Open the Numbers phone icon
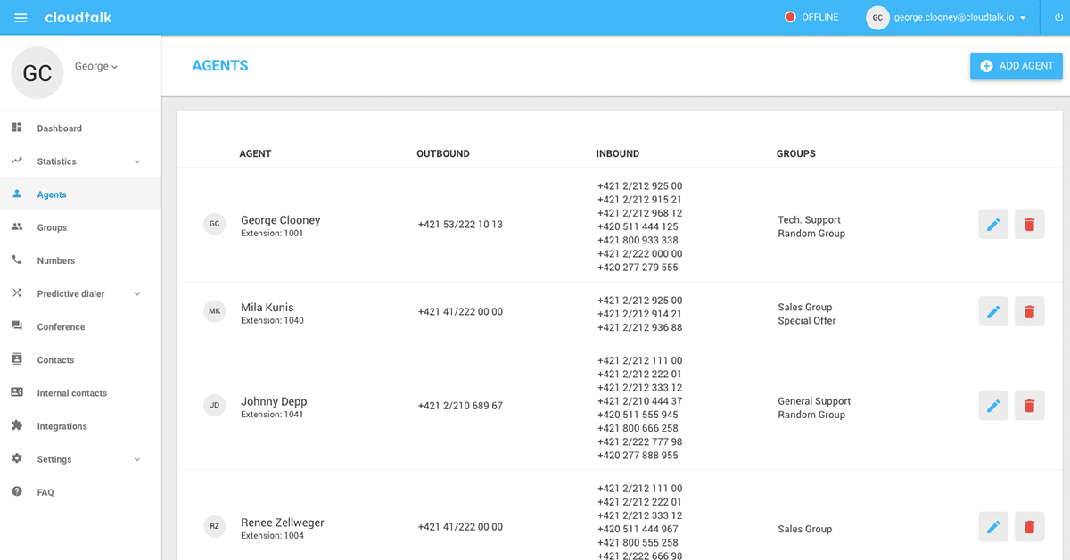 (x=20, y=260)
